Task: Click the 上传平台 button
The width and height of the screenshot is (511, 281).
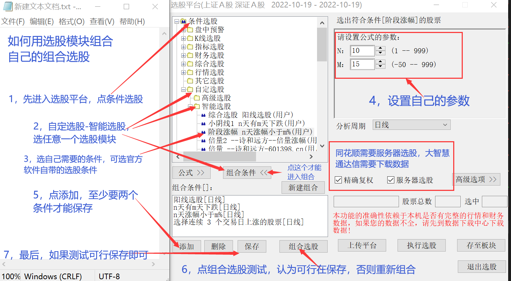Action: 362,245
